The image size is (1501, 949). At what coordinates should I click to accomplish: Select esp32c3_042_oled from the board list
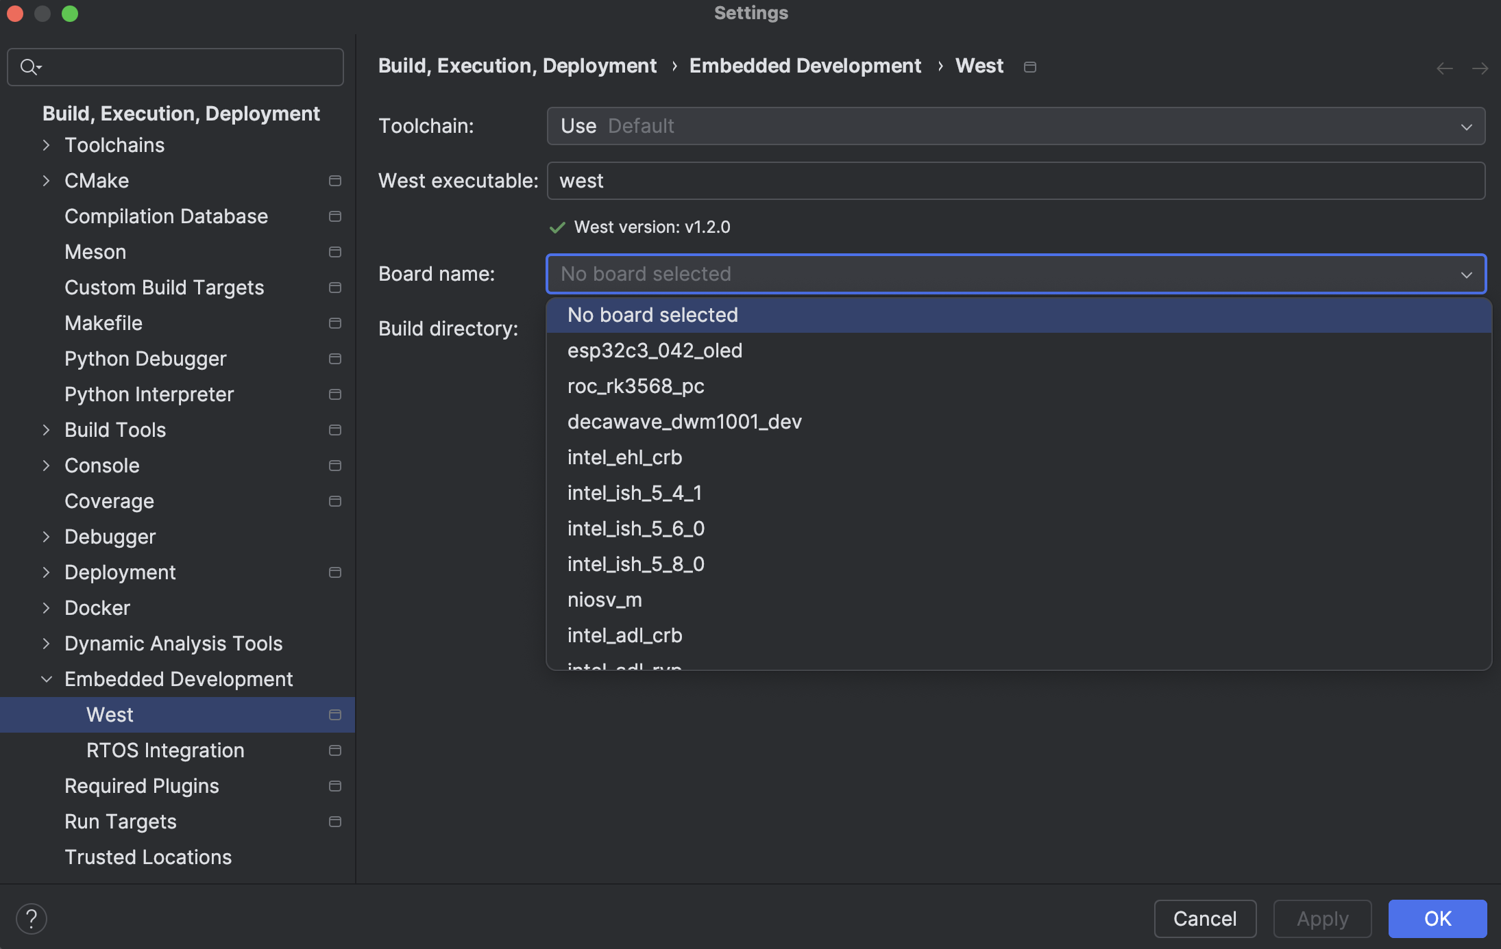pyautogui.click(x=654, y=350)
